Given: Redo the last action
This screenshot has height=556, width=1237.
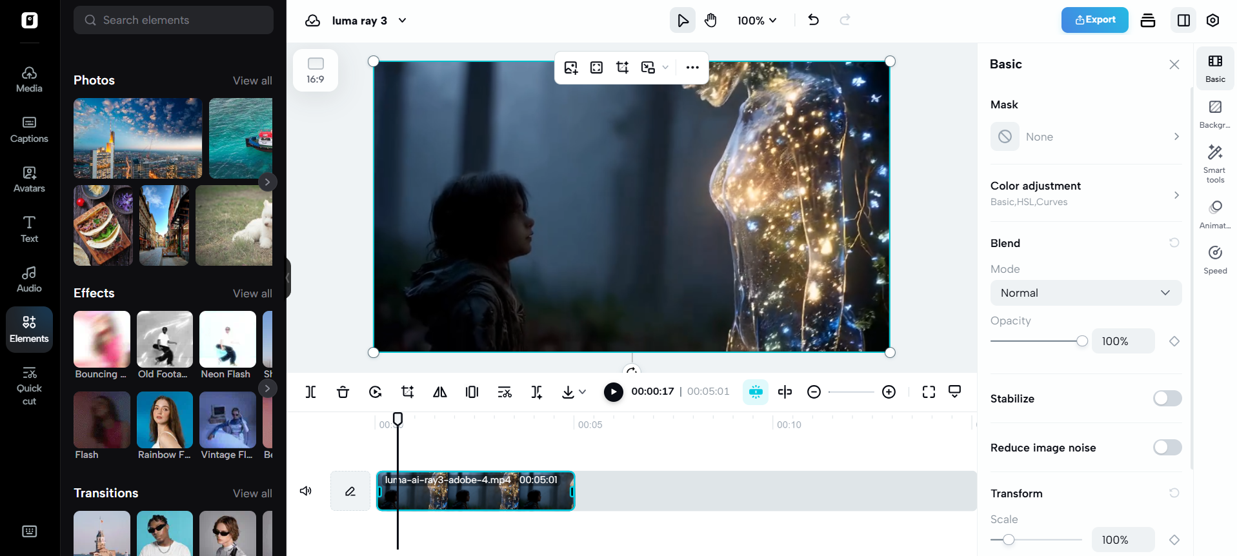Looking at the screenshot, I should click(x=845, y=20).
